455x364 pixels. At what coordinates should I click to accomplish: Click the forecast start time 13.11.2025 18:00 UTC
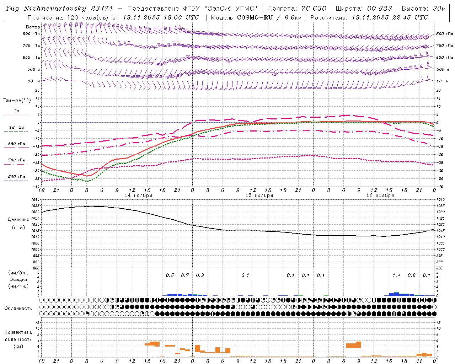[160, 17]
